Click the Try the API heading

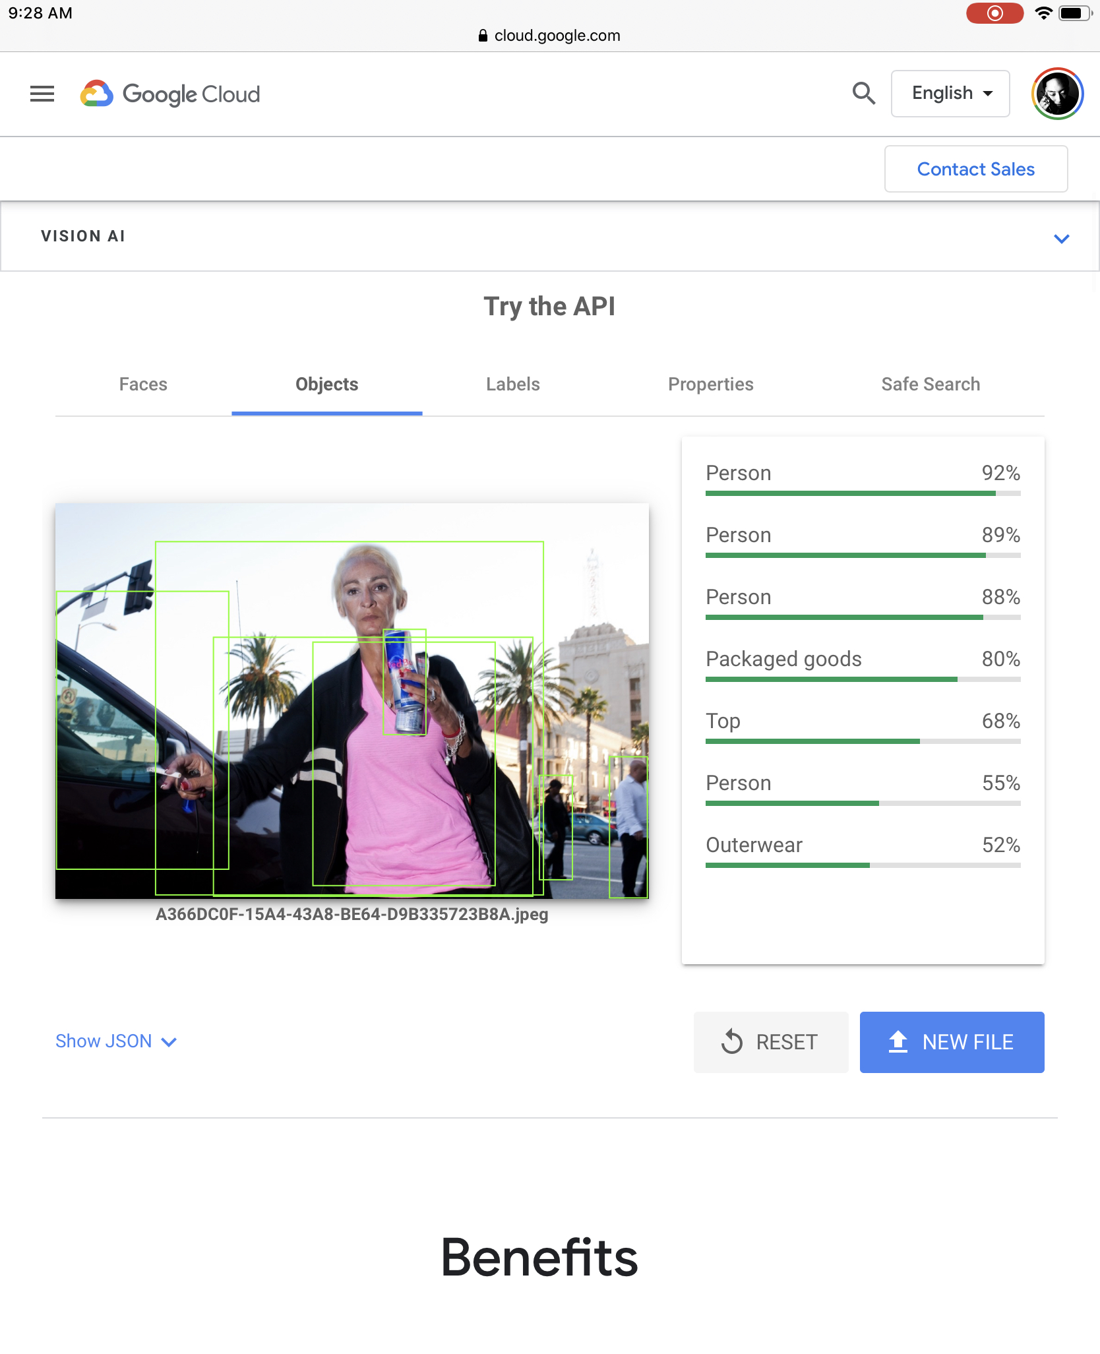549,307
